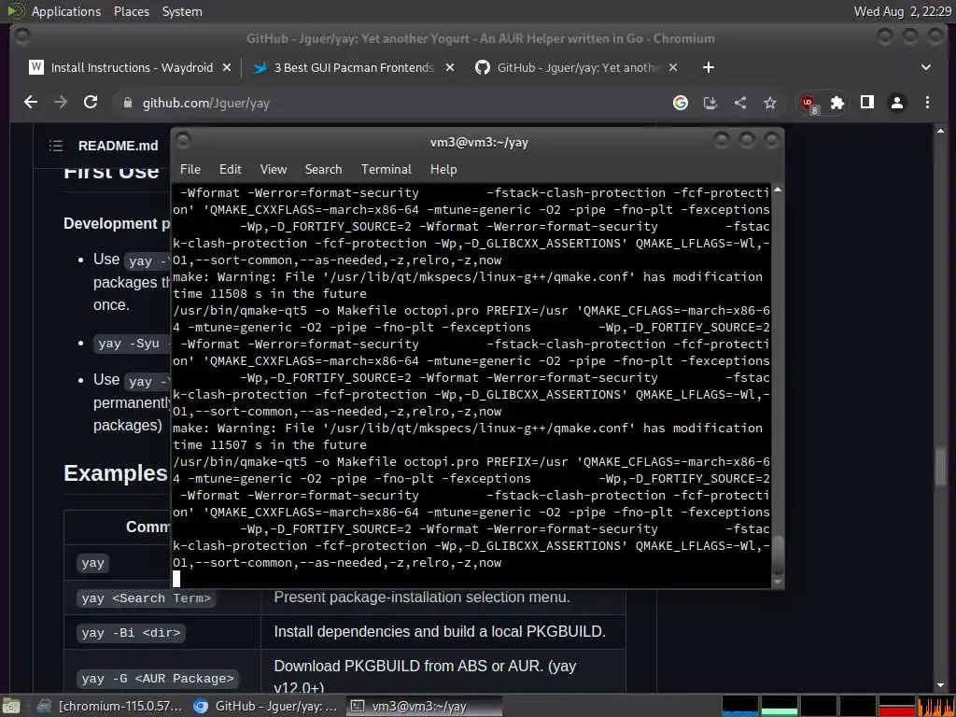Click the Examples heading in README

click(x=116, y=473)
